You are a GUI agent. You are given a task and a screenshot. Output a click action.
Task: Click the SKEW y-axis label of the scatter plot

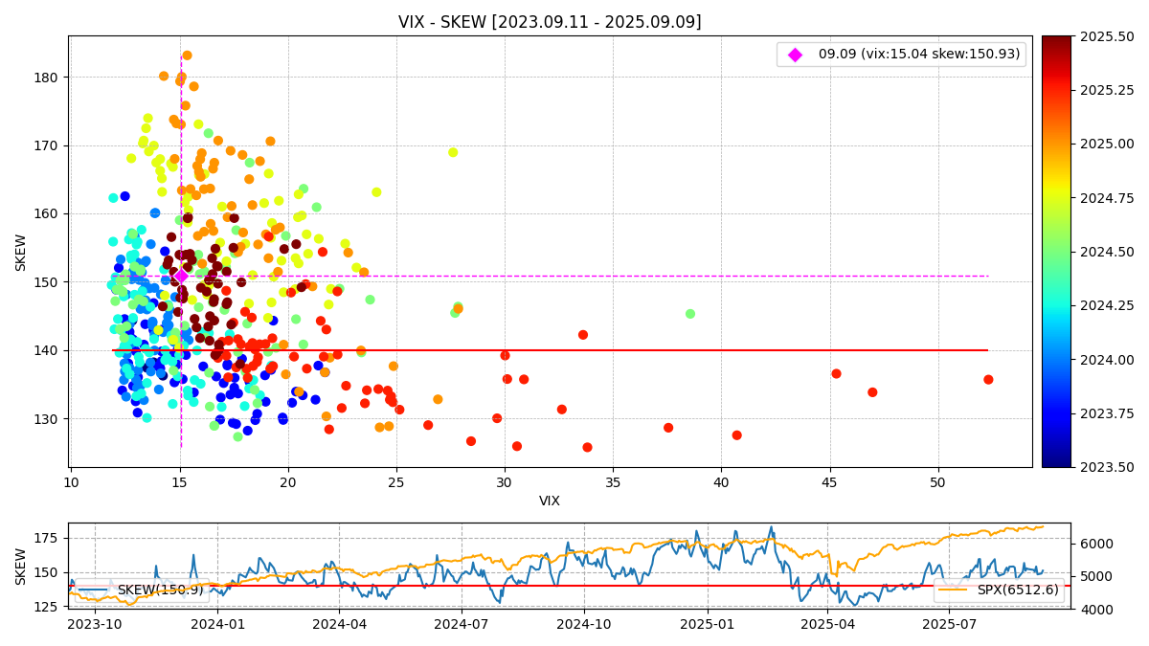click(21, 252)
